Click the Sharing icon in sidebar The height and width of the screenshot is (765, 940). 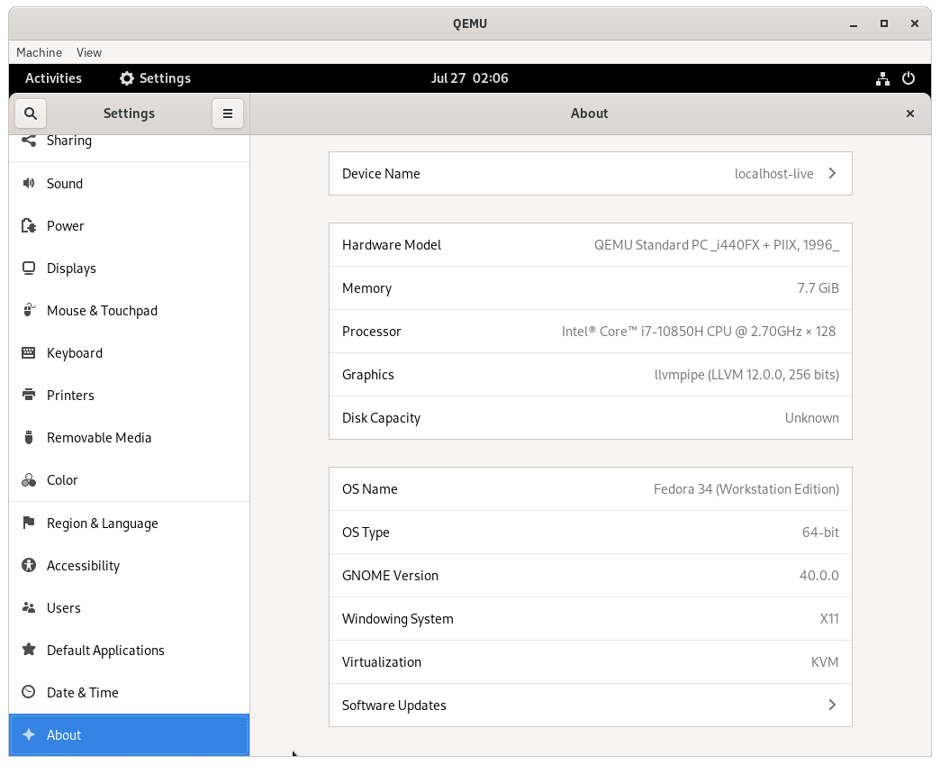click(x=28, y=141)
